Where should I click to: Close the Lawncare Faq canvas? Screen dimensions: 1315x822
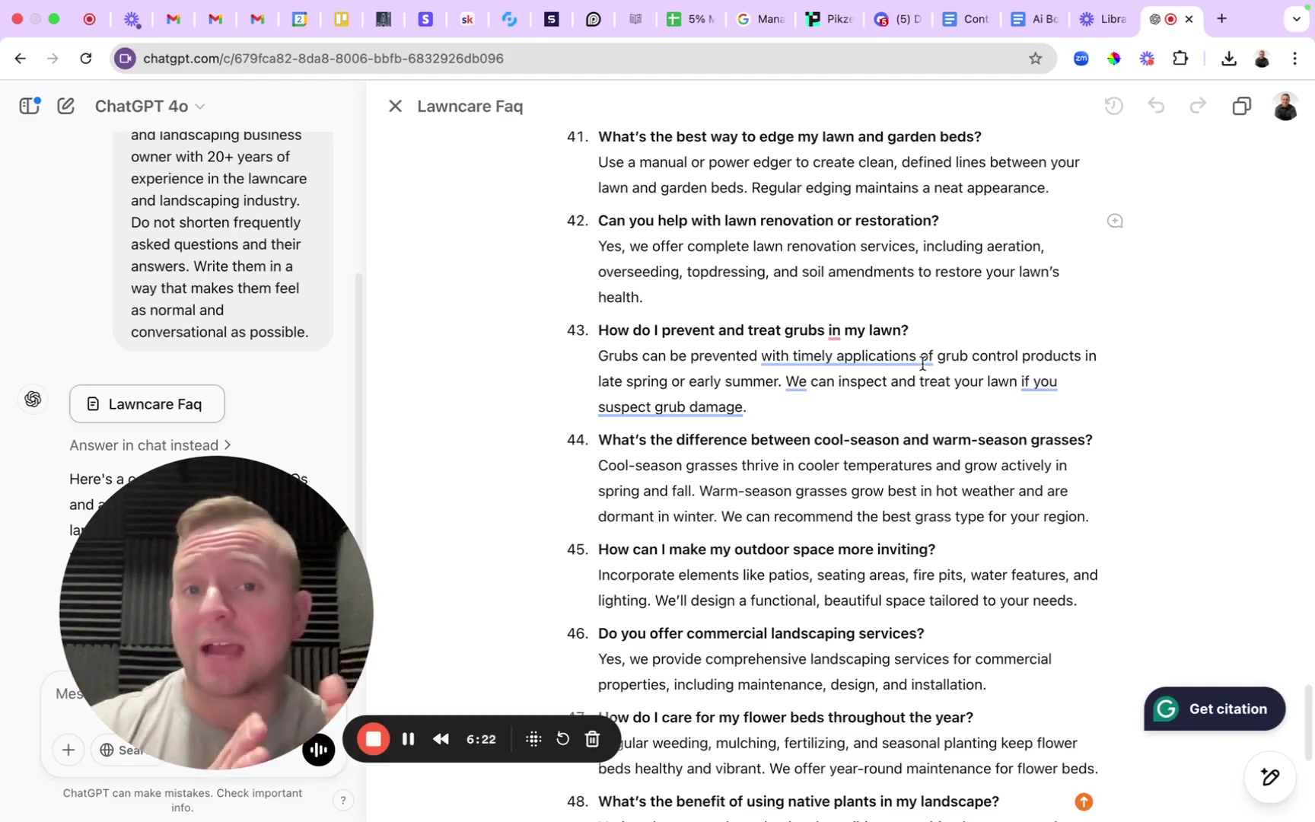(395, 107)
